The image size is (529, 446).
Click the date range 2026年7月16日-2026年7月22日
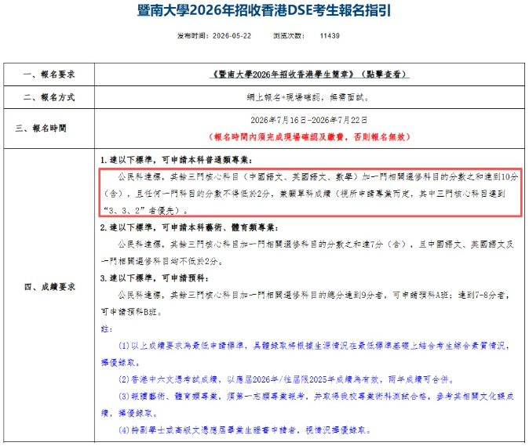[308, 120]
